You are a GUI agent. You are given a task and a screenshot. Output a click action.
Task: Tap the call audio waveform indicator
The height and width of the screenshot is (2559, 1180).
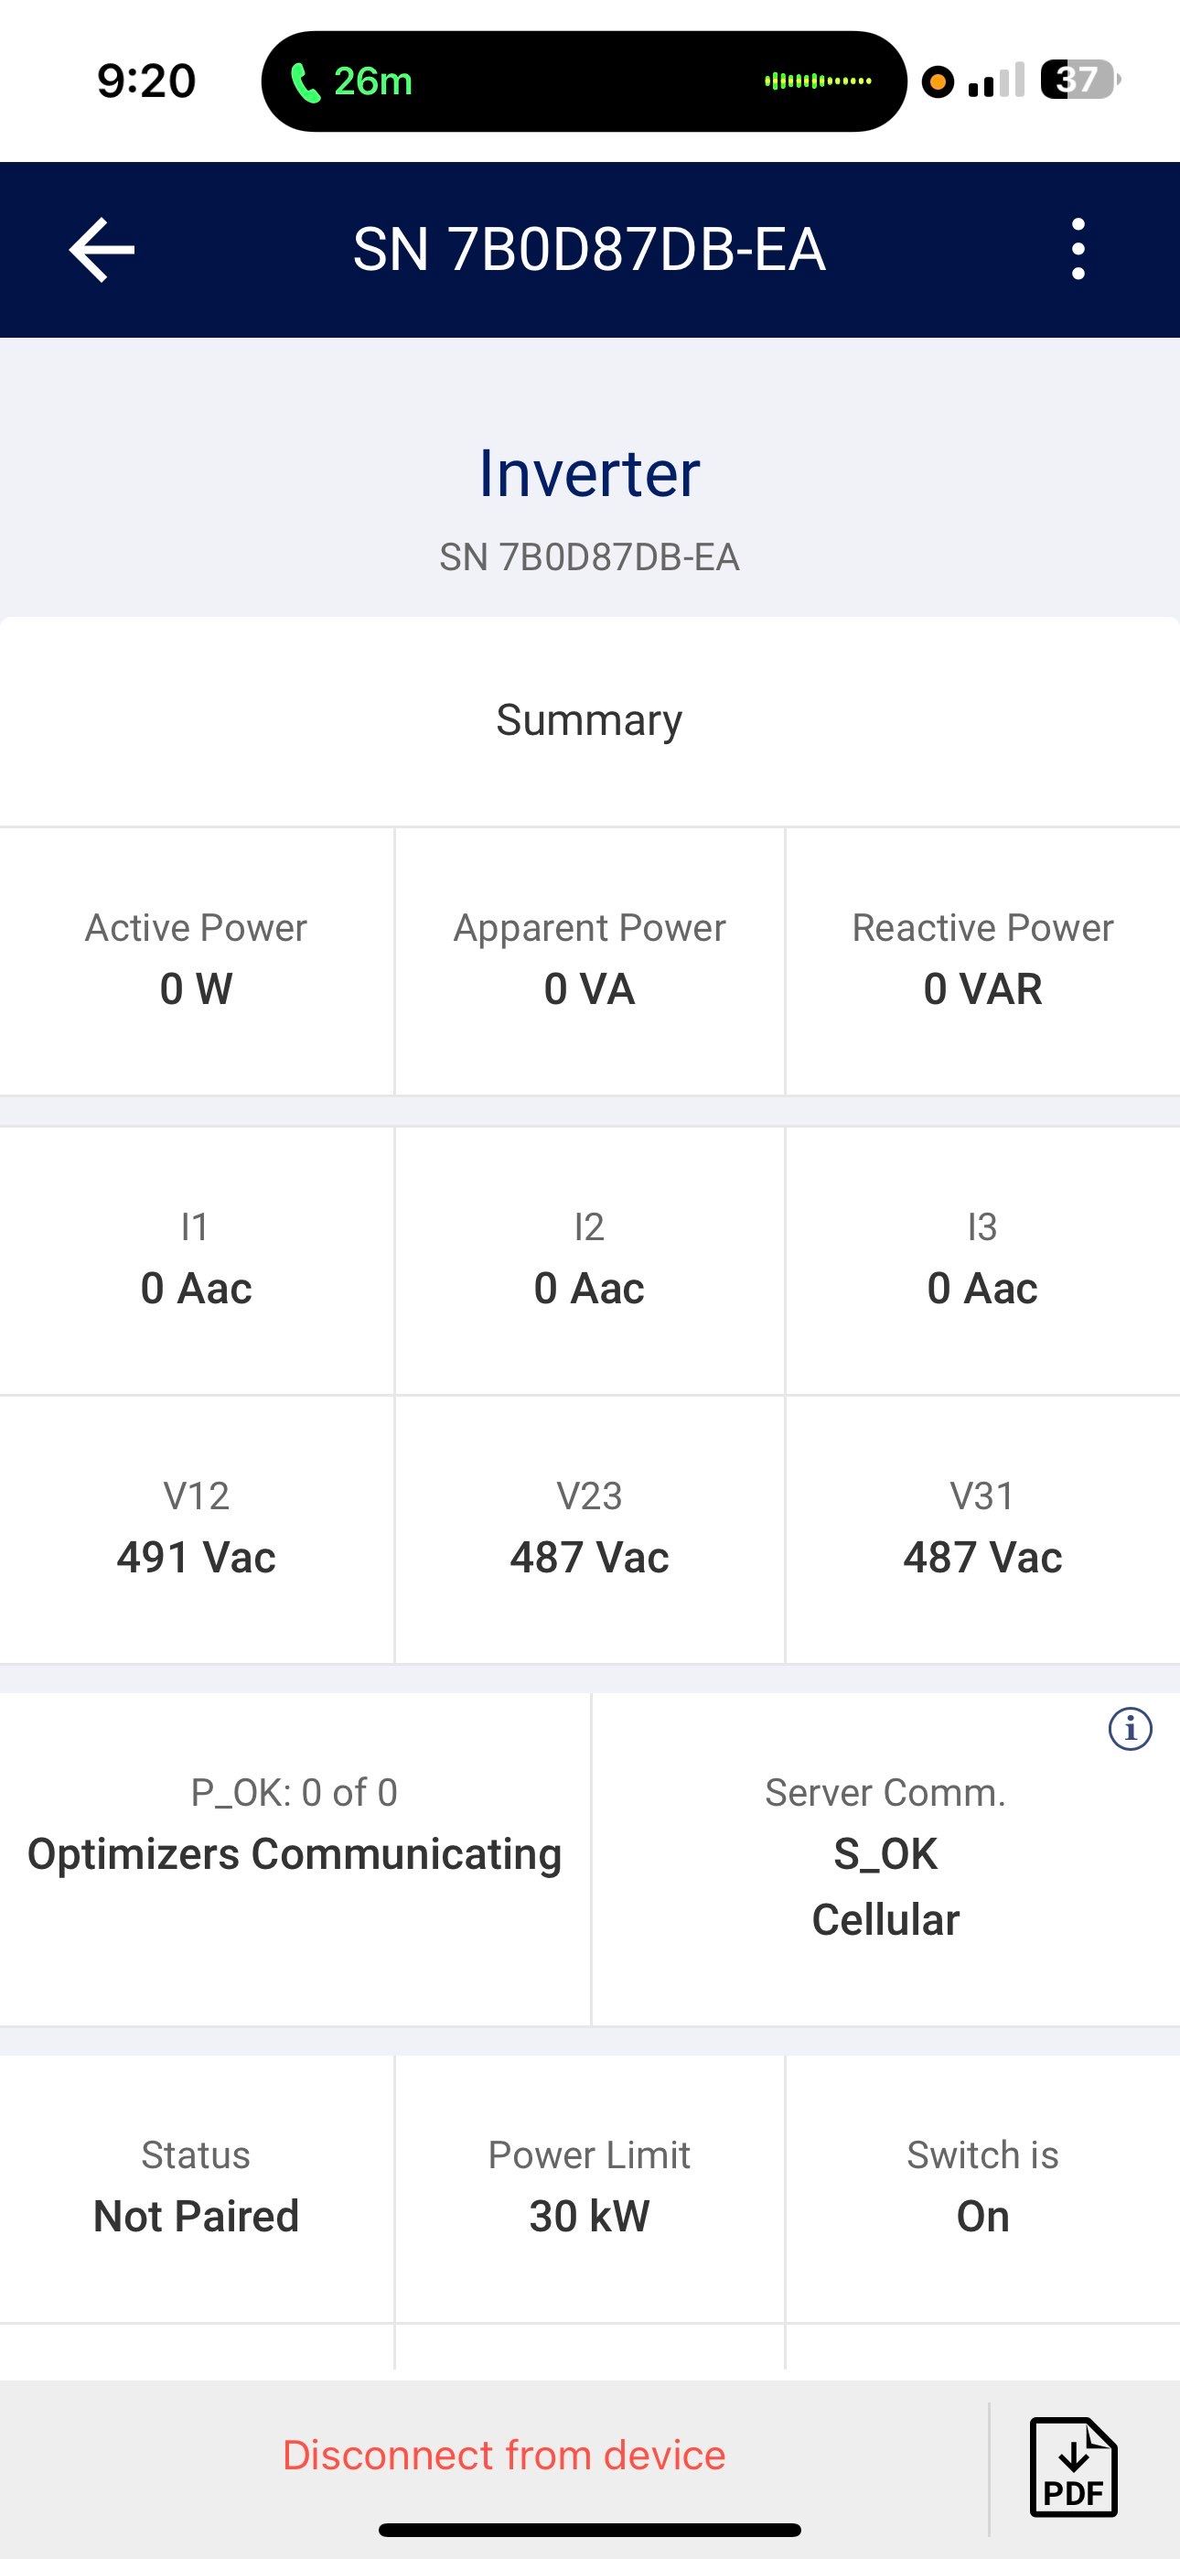coord(818,81)
